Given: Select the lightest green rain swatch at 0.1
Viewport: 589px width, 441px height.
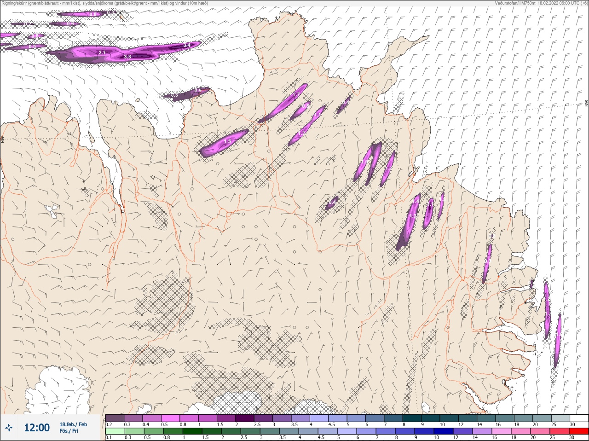Looking at the screenshot, I should [115, 431].
